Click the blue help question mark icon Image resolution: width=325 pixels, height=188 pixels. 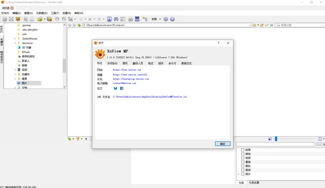coord(172,19)
